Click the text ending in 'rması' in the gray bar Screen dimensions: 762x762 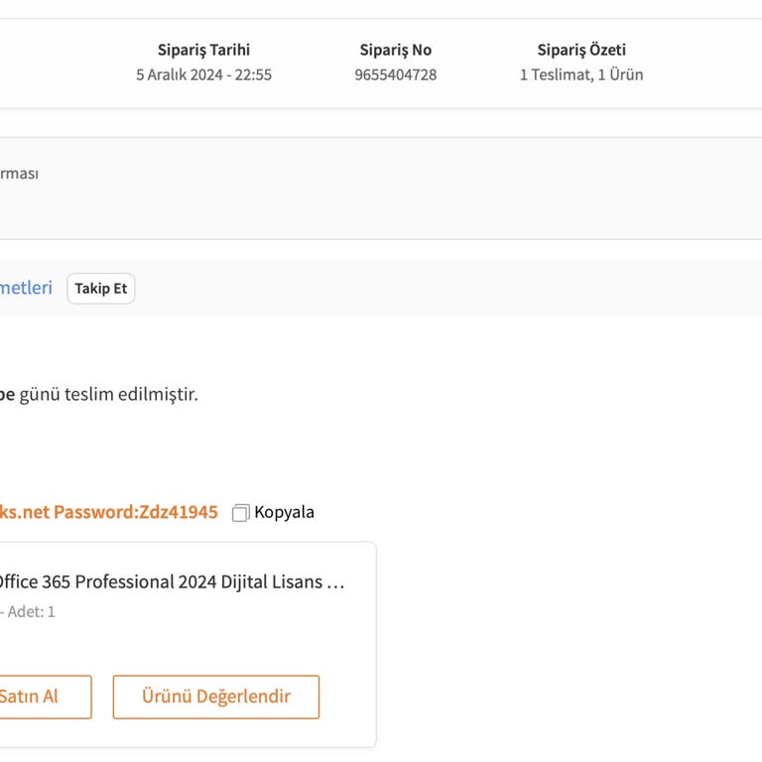pos(18,173)
